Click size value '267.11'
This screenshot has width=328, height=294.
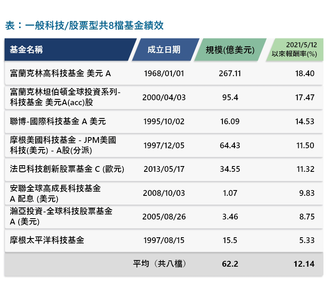coord(230,74)
